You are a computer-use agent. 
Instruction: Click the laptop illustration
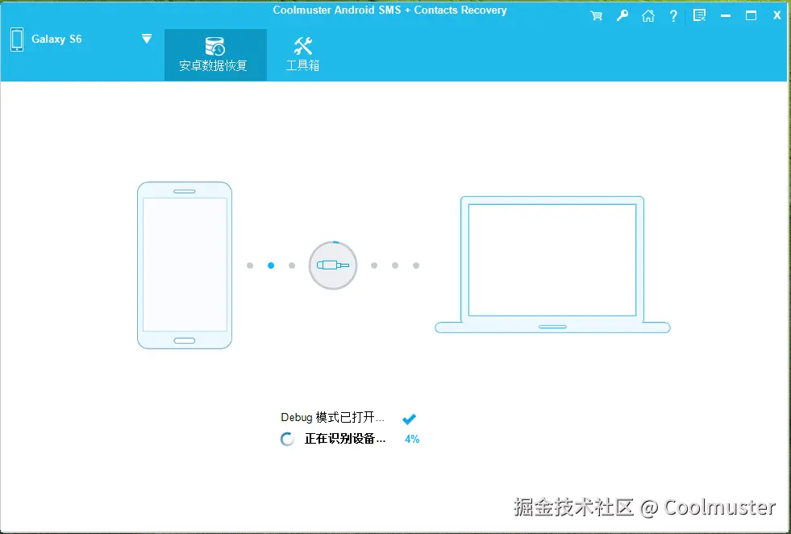click(x=552, y=265)
